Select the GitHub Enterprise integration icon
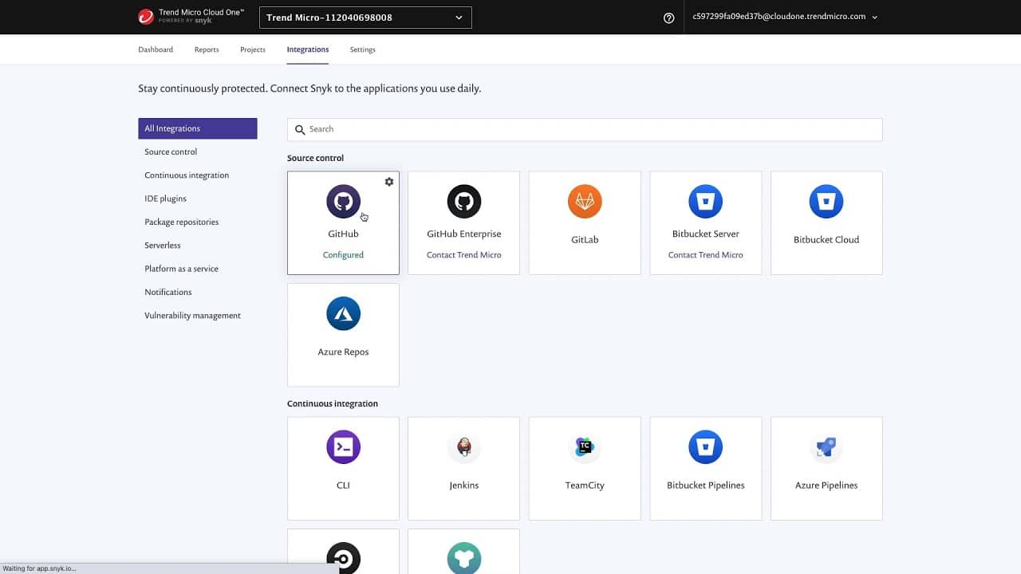This screenshot has height=574, width=1021. [464, 202]
